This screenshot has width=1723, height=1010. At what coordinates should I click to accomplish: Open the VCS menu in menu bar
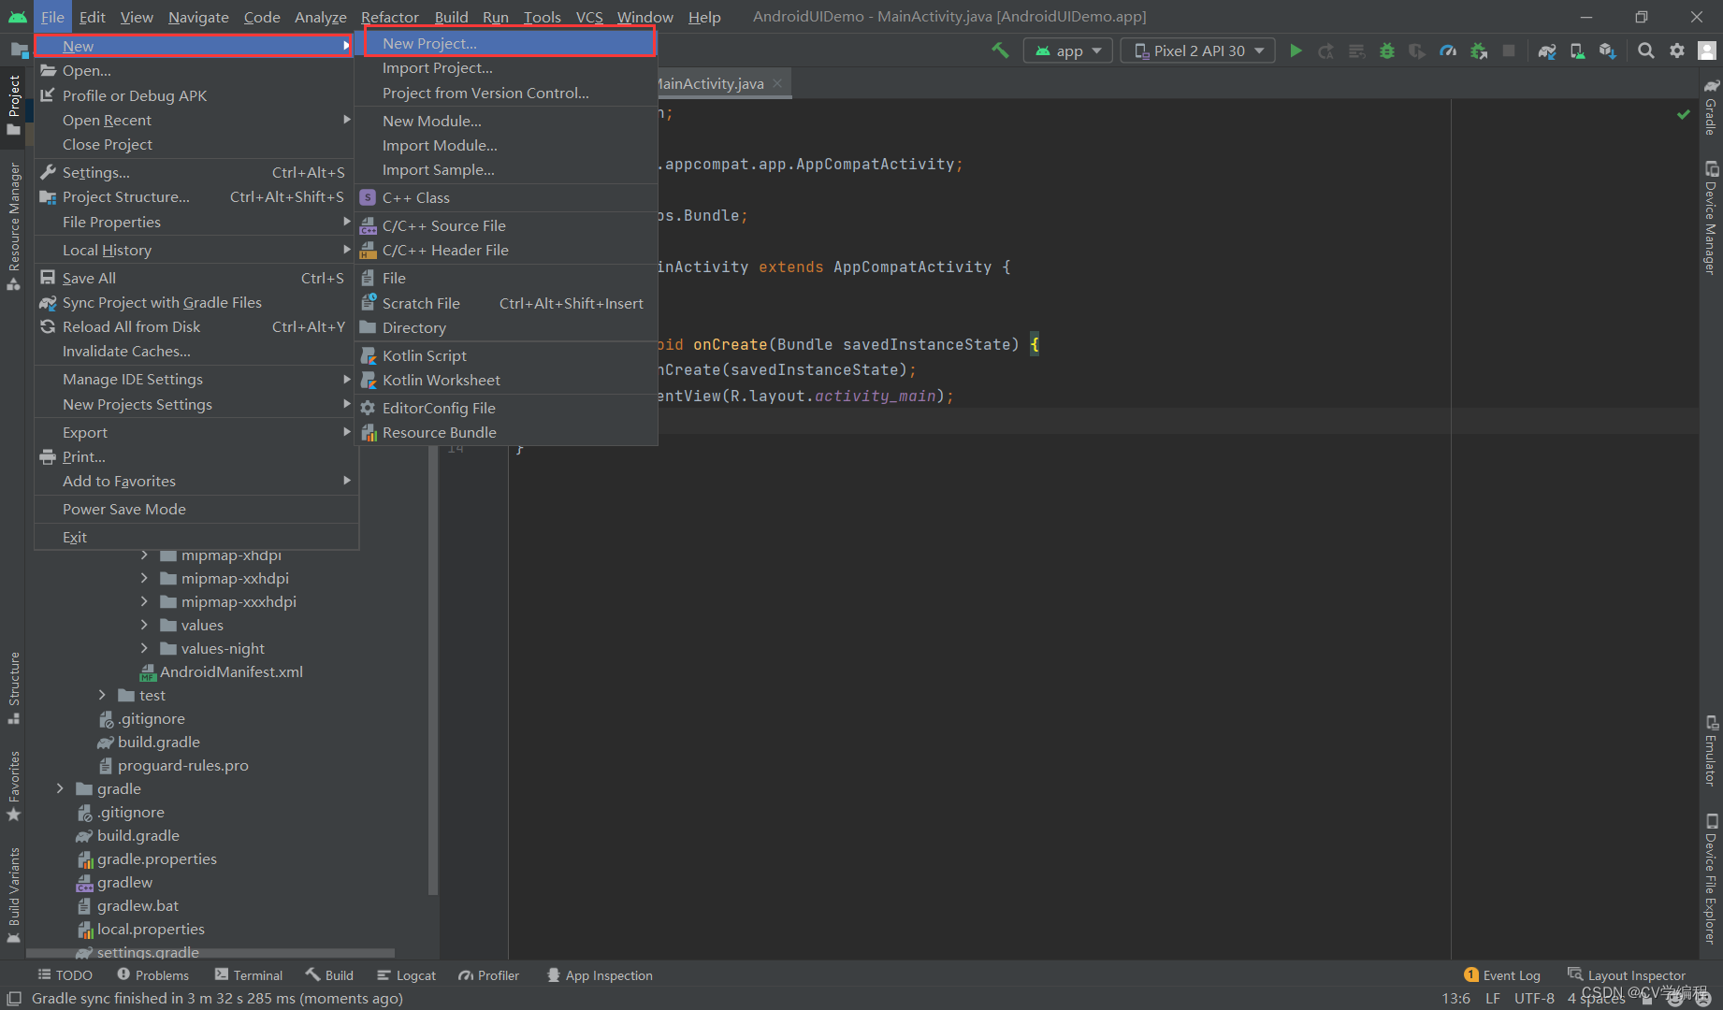pos(589,17)
